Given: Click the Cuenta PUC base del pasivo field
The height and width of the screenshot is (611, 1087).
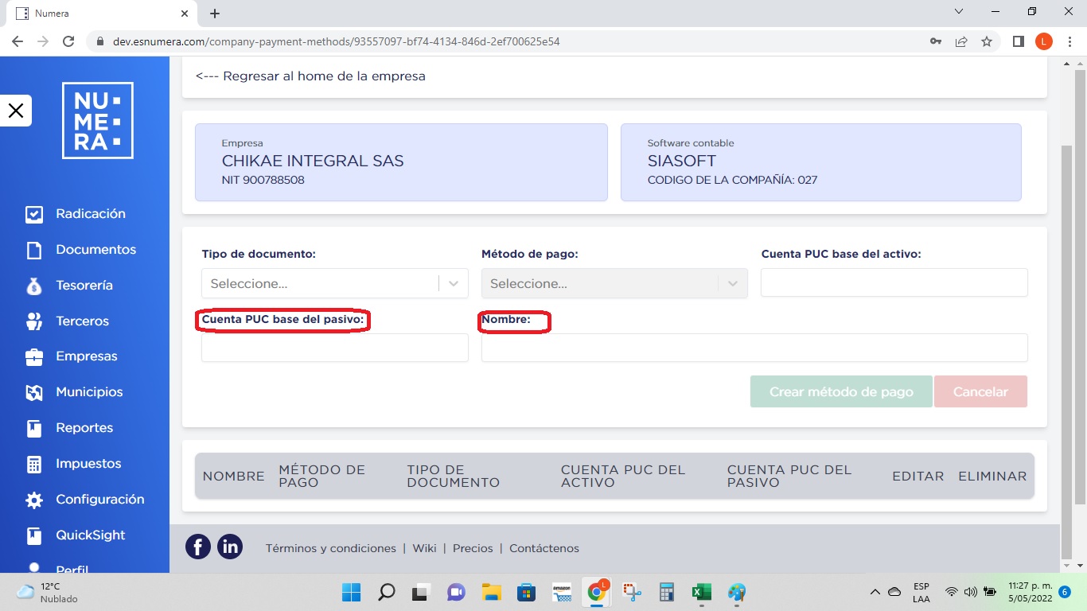Looking at the screenshot, I should click(335, 348).
